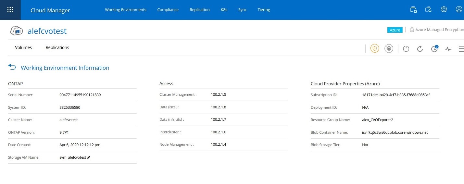Select the Subscription ID value
The height and width of the screenshot is (184, 464).
[396, 95]
